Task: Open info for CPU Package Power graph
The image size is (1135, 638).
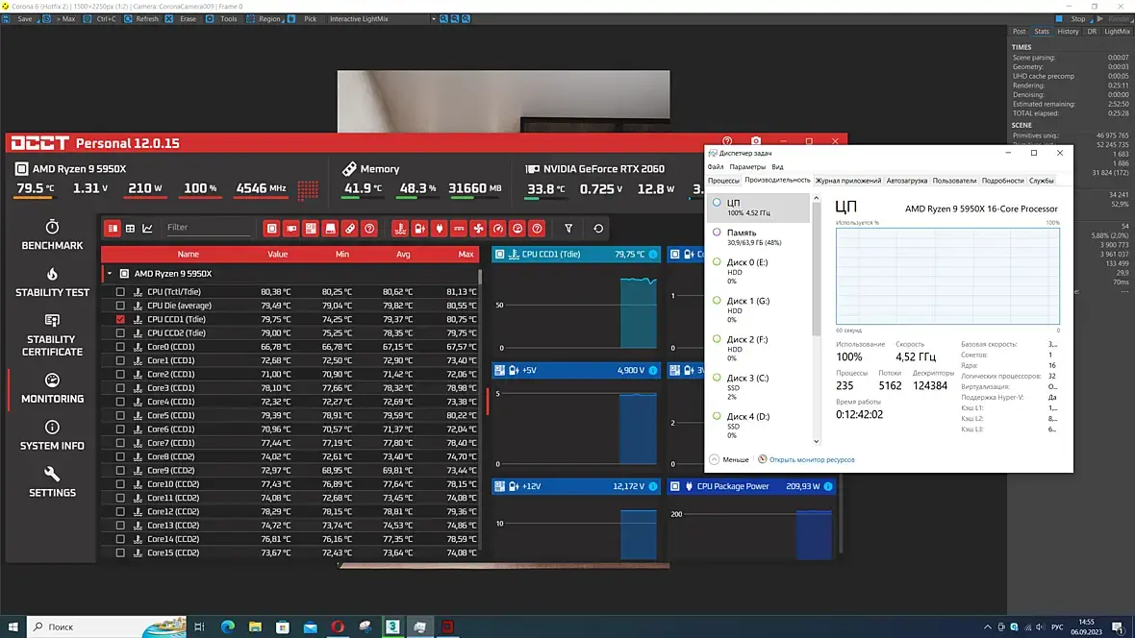Action: pyautogui.click(x=828, y=486)
